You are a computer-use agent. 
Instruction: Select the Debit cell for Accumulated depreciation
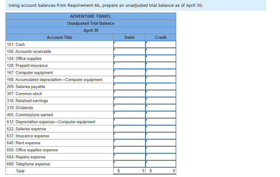pyautogui.click(x=129, y=79)
